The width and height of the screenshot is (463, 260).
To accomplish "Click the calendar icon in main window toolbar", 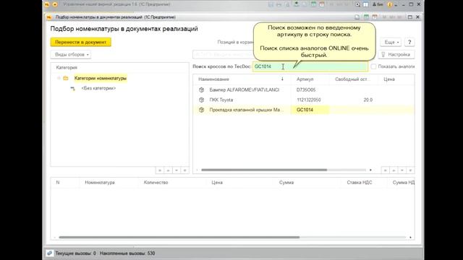I will point(322,4).
